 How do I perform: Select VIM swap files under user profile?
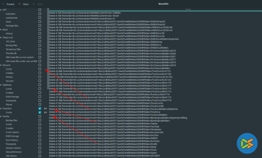click(21, 61)
